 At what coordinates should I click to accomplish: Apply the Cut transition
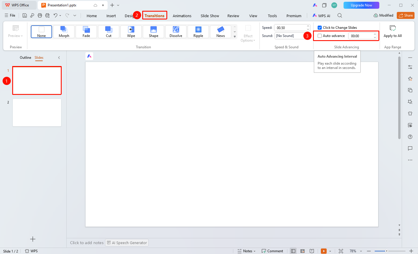109,32
